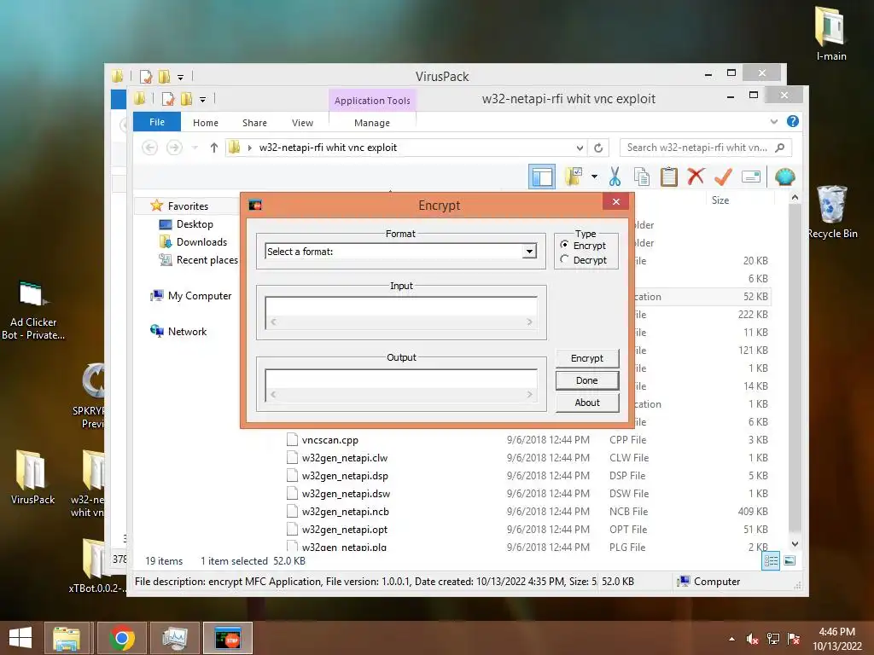Click the Refresh button in address bar

(598, 148)
